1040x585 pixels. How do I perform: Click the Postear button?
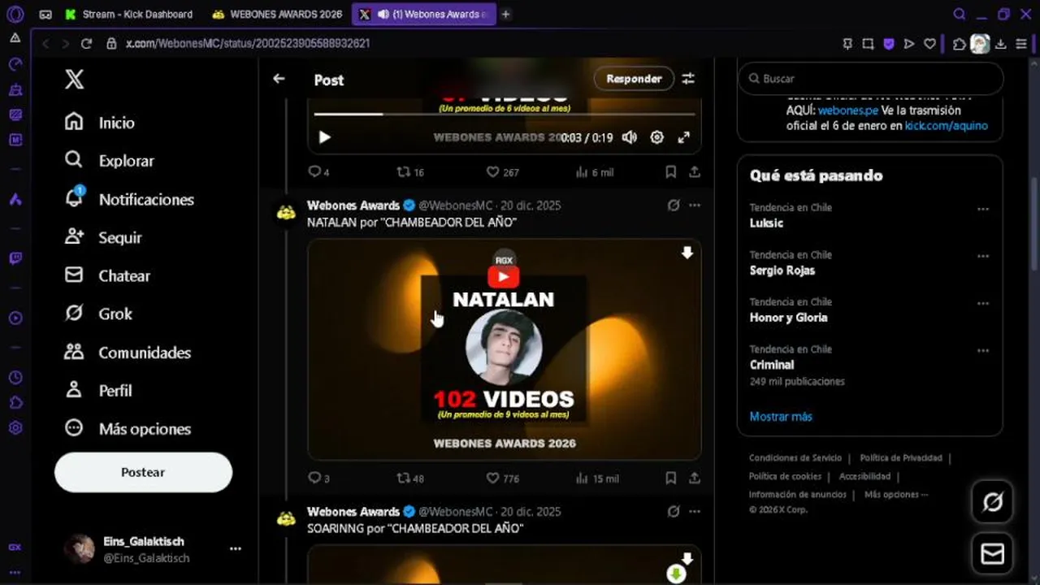(x=143, y=472)
